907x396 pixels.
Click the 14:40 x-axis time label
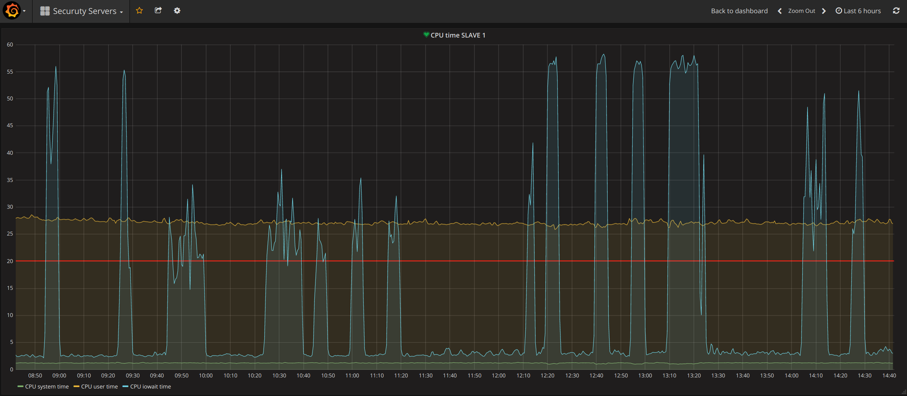(889, 376)
